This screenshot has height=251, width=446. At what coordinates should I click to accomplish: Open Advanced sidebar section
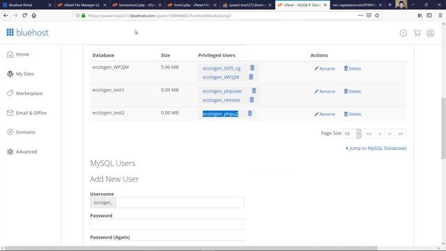pyautogui.click(x=22, y=152)
